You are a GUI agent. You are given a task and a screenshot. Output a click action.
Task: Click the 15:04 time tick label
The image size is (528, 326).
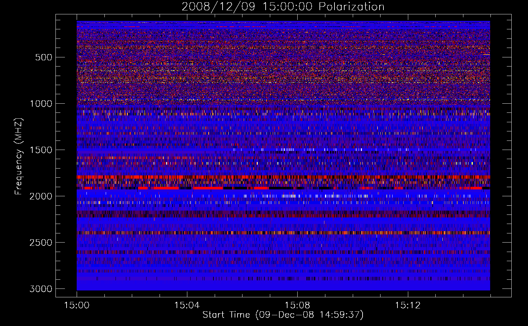click(187, 305)
